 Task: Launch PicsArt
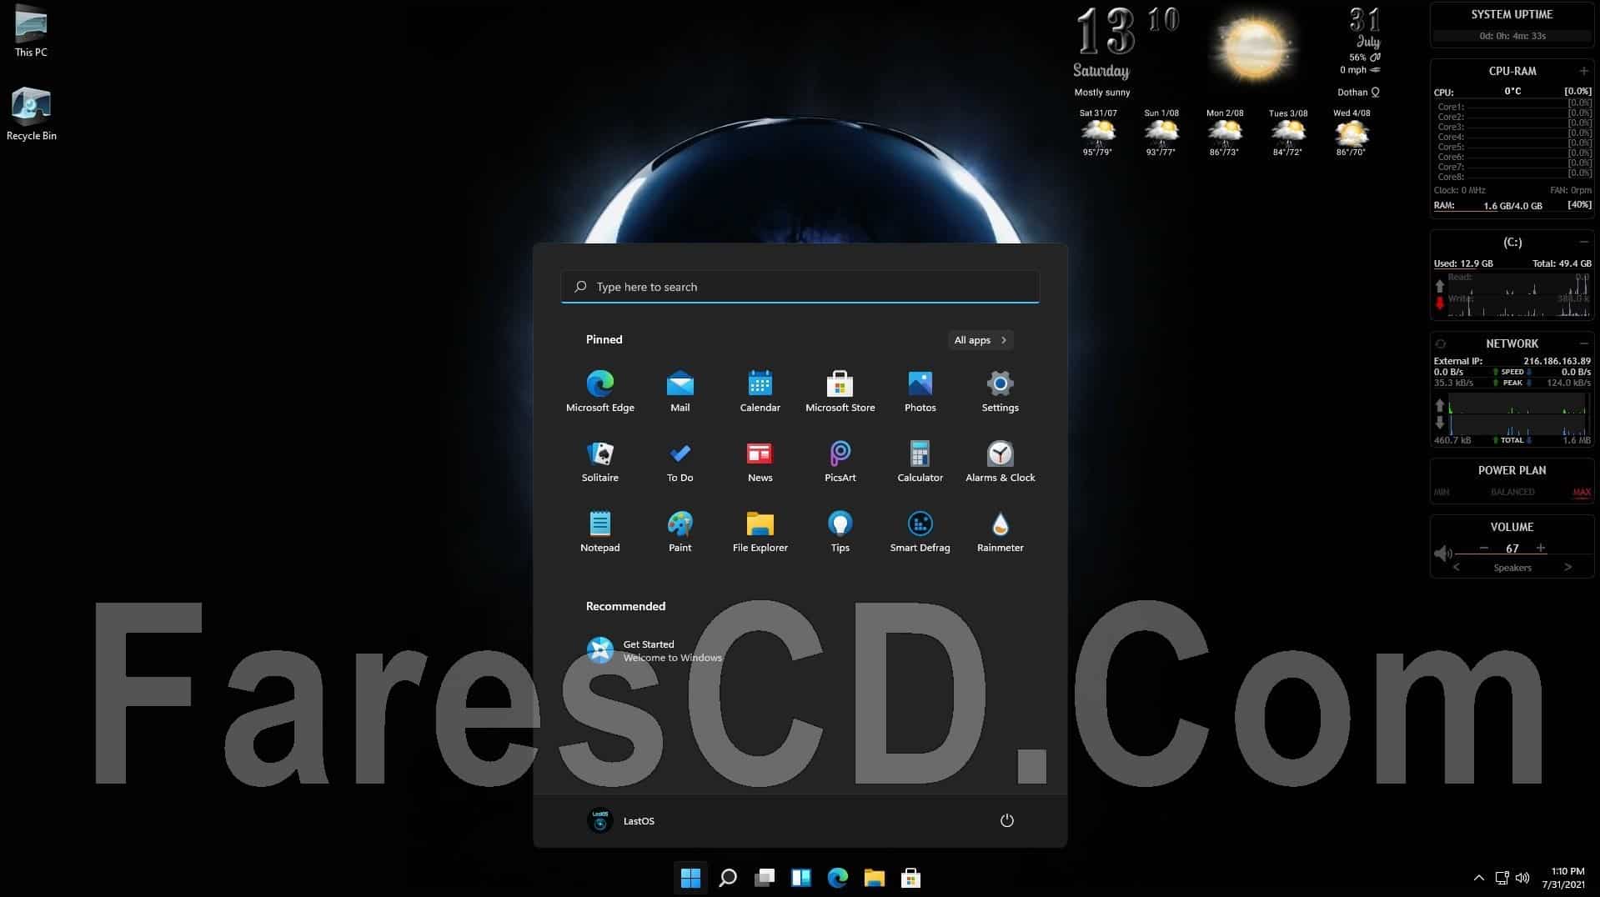click(x=840, y=461)
